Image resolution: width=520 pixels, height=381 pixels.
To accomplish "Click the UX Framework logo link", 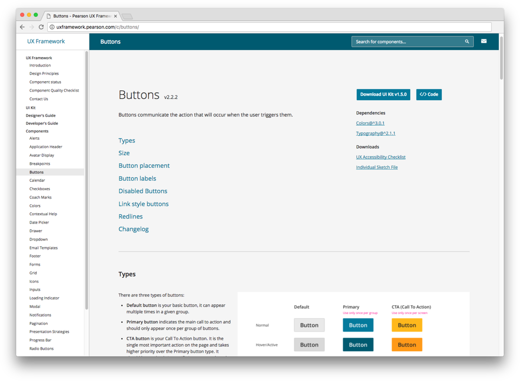I will coord(46,42).
